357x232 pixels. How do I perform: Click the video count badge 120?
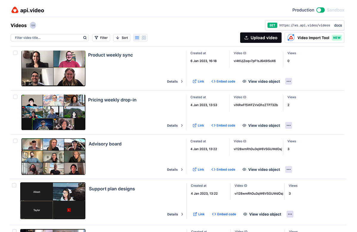pyautogui.click(x=33, y=25)
